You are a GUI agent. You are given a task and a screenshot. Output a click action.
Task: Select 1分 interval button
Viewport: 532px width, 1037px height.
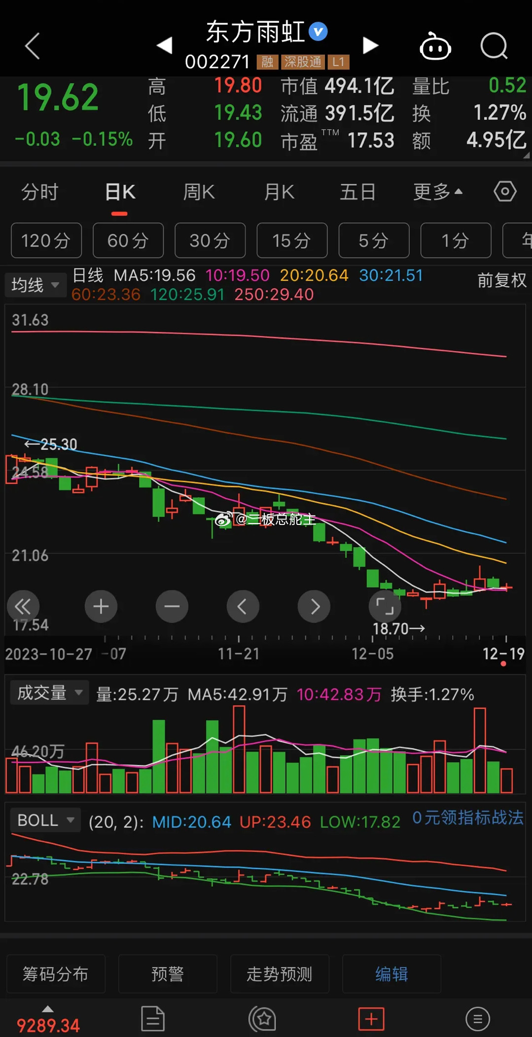click(x=456, y=240)
